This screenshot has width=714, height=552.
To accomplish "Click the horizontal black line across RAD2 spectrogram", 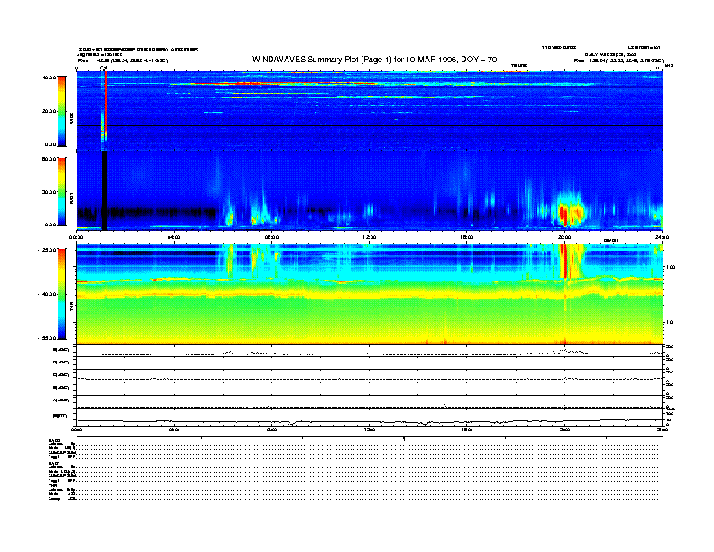I will [x=370, y=125].
